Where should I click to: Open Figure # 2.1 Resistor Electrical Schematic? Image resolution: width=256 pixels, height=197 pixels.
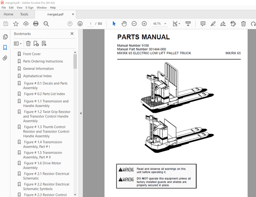[x=46, y=176]
